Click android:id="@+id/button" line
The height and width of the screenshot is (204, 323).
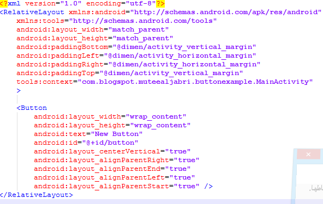click(86, 143)
